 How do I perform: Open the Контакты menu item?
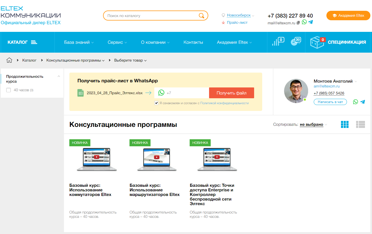click(193, 42)
